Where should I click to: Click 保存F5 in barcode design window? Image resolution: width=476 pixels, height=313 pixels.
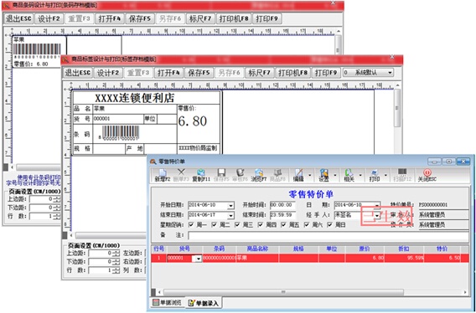click(x=140, y=18)
